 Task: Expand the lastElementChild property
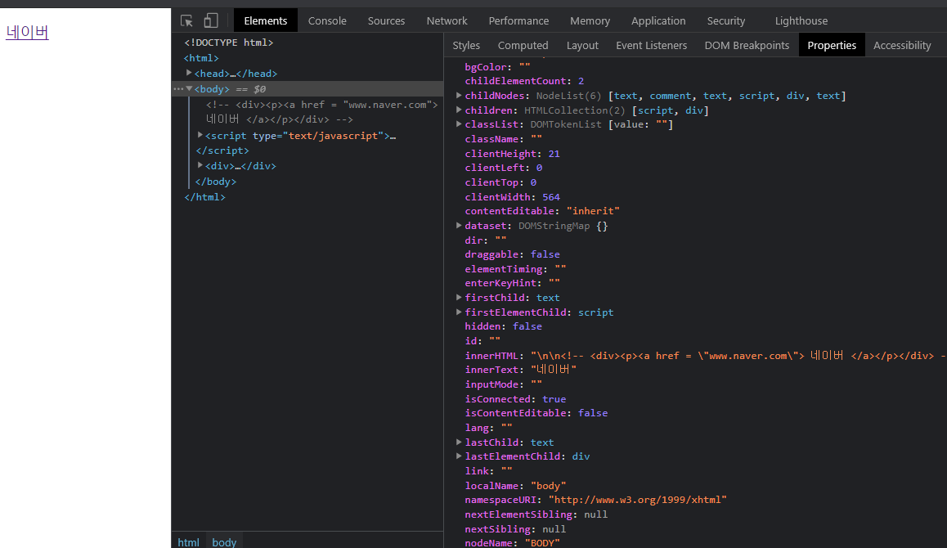(459, 456)
